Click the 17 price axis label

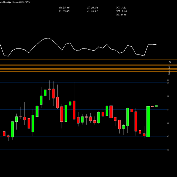[x=168, y=136]
